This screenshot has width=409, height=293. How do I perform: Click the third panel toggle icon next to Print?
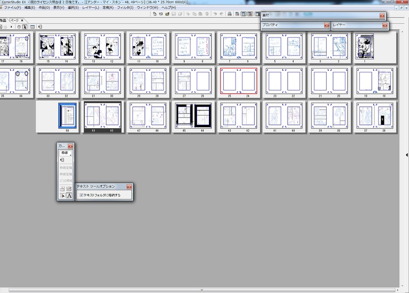[x=250, y=14]
